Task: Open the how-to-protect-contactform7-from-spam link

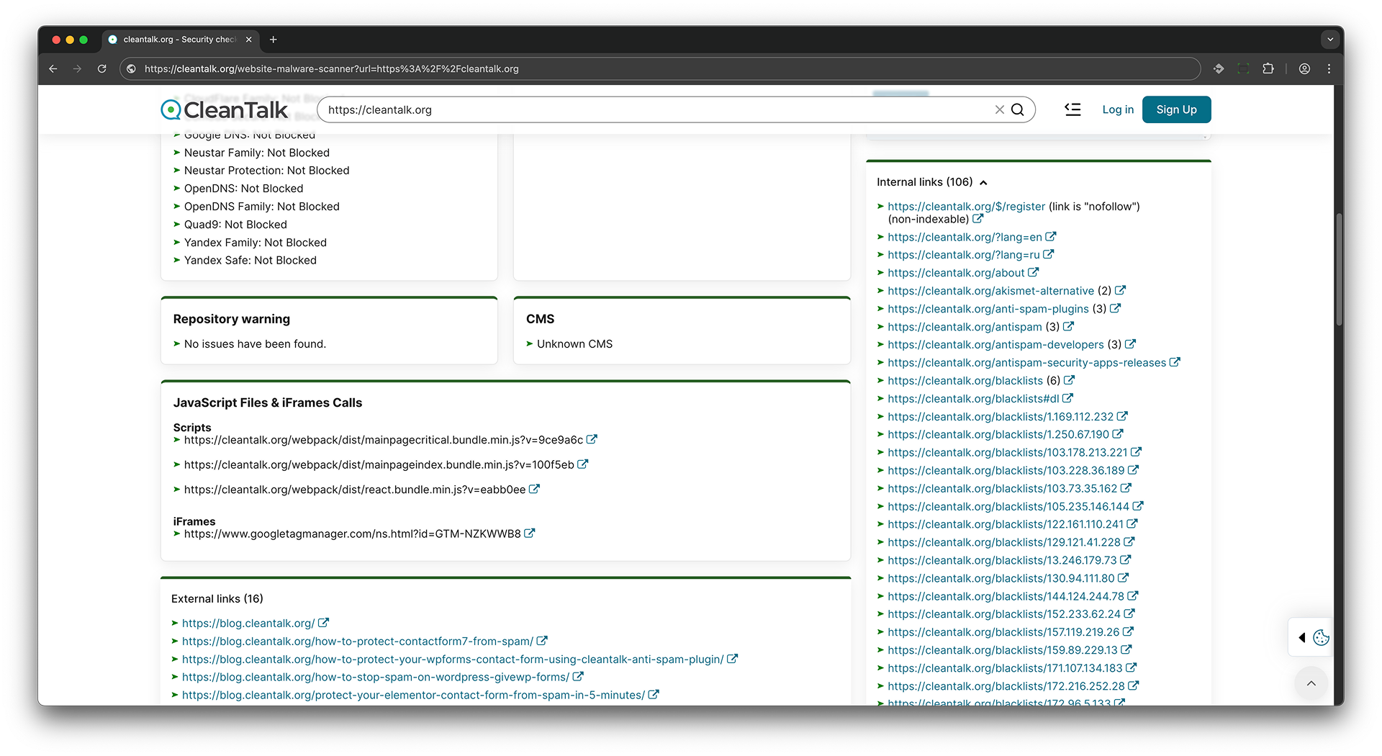Action: pyautogui.click(x=358, y=642)
